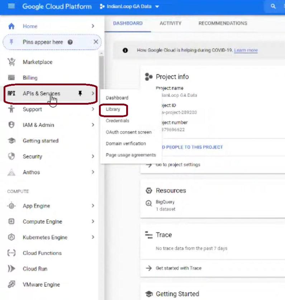285x300 pixels.
Task: Open the Learn more COVID-19 link
Action: click(246, 50)
